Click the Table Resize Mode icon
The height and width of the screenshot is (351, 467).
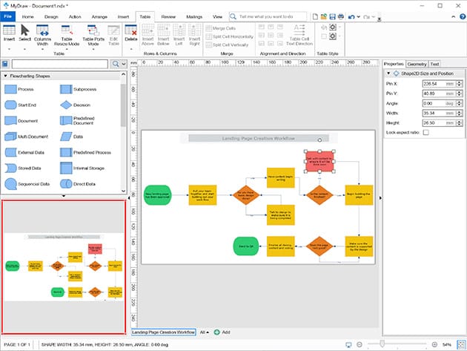[67, 34]
